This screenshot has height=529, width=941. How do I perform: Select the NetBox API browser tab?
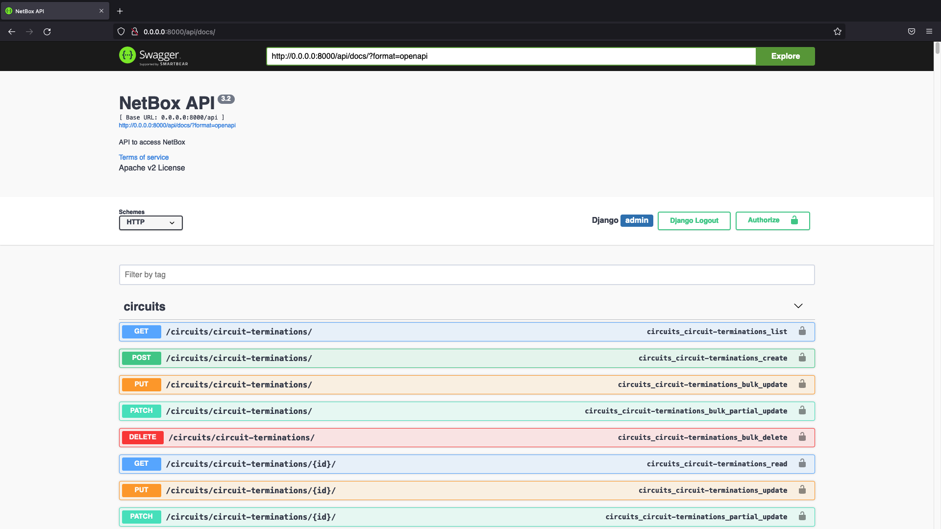pos(49,11)
